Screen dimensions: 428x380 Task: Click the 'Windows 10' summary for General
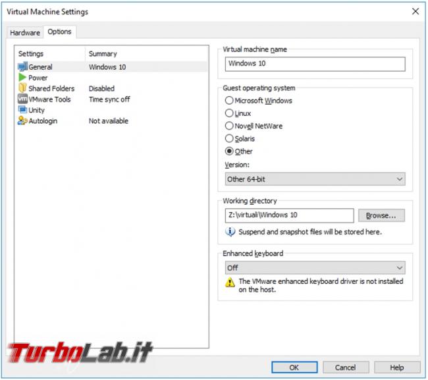tap(107, 67)
